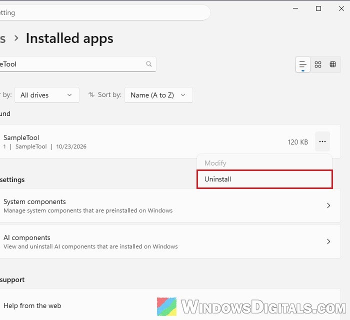Viewport: 350px width, 320px height.
Task: Click the 120 KB size value
Action: pyautogui.click(x=298, y=142)
